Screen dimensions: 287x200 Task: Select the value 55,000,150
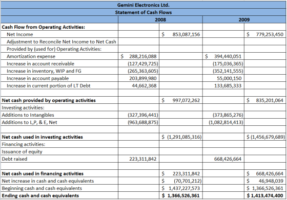(229, 78)
